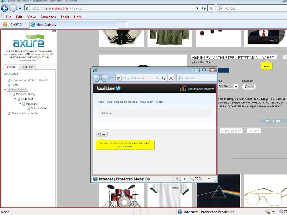This screenshot has height=215, width=287.
Task: Refresh the page in the main window
Action: click(x=204, y=8)
